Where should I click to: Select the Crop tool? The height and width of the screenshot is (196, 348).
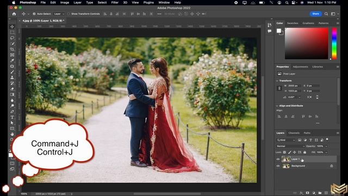(x=12, y=49)
